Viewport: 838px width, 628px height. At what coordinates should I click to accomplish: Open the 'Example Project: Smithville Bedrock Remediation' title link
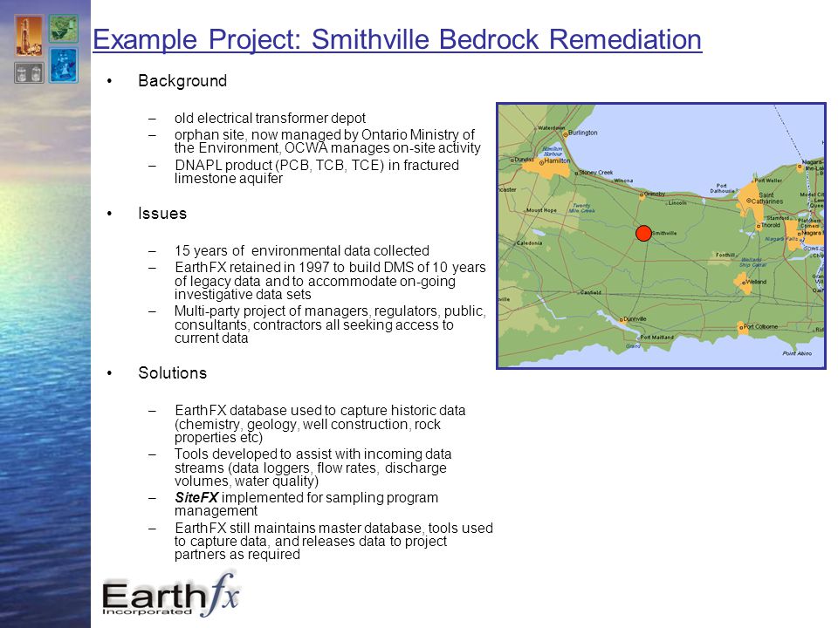(x=397, y=39)
